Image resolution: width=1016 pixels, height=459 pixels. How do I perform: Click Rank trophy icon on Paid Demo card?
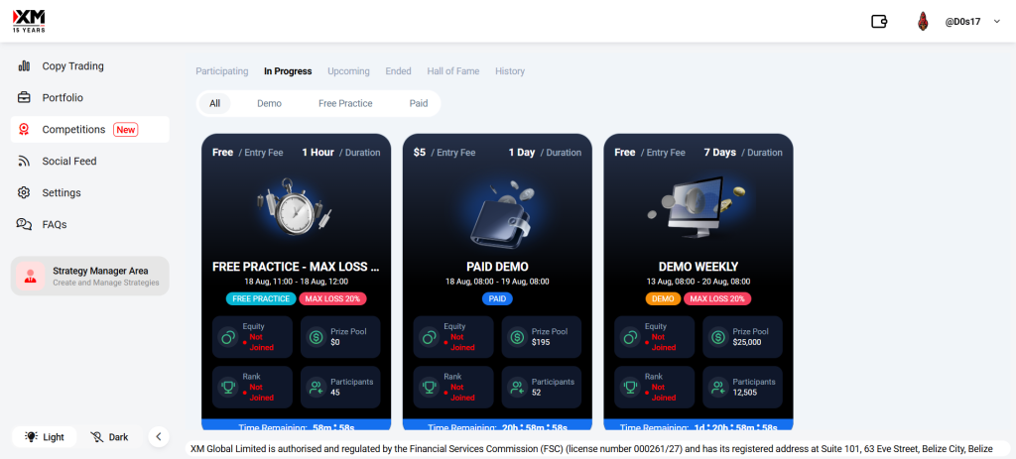tap(429, 388)
